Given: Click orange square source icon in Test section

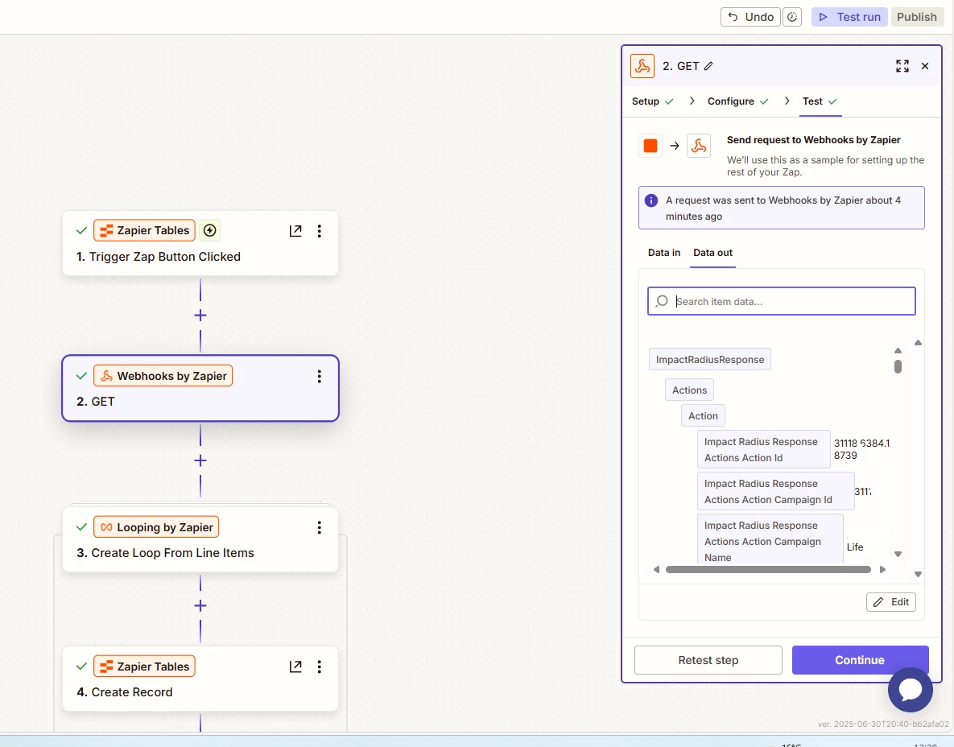Looking at the screenshot, I should tap(650, 146).
